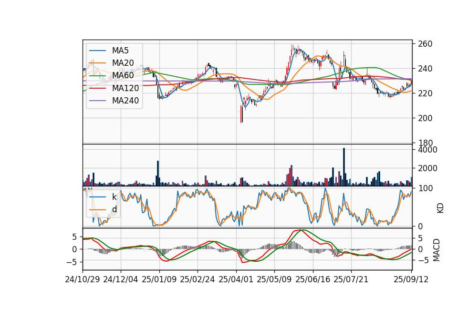Click the red MA120 line sample in legend
This screenshot has height=329, width=458.
click(x=97, y=88)
